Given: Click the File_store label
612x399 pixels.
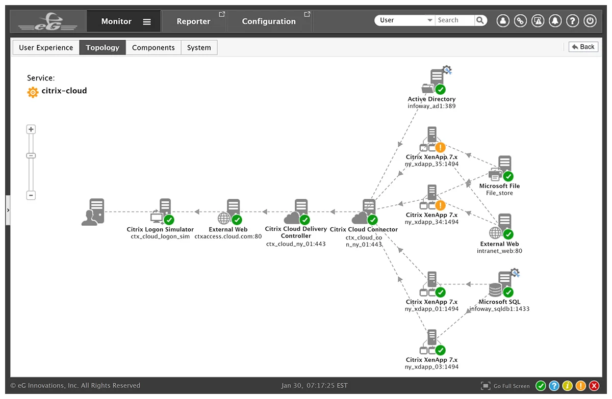Looking at the screenshot, I should click(499, 193).
